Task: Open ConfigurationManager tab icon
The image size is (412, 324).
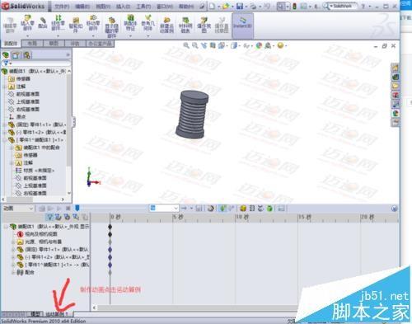Action: click(x=26, y=55)
